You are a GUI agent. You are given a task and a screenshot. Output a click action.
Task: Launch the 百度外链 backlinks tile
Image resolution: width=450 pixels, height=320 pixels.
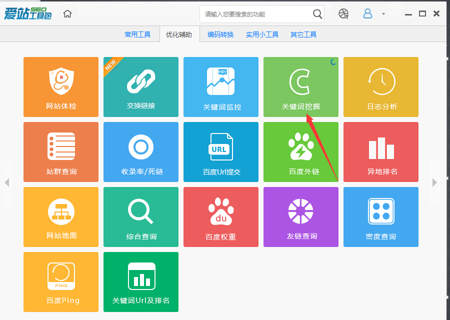coord(301,152)
